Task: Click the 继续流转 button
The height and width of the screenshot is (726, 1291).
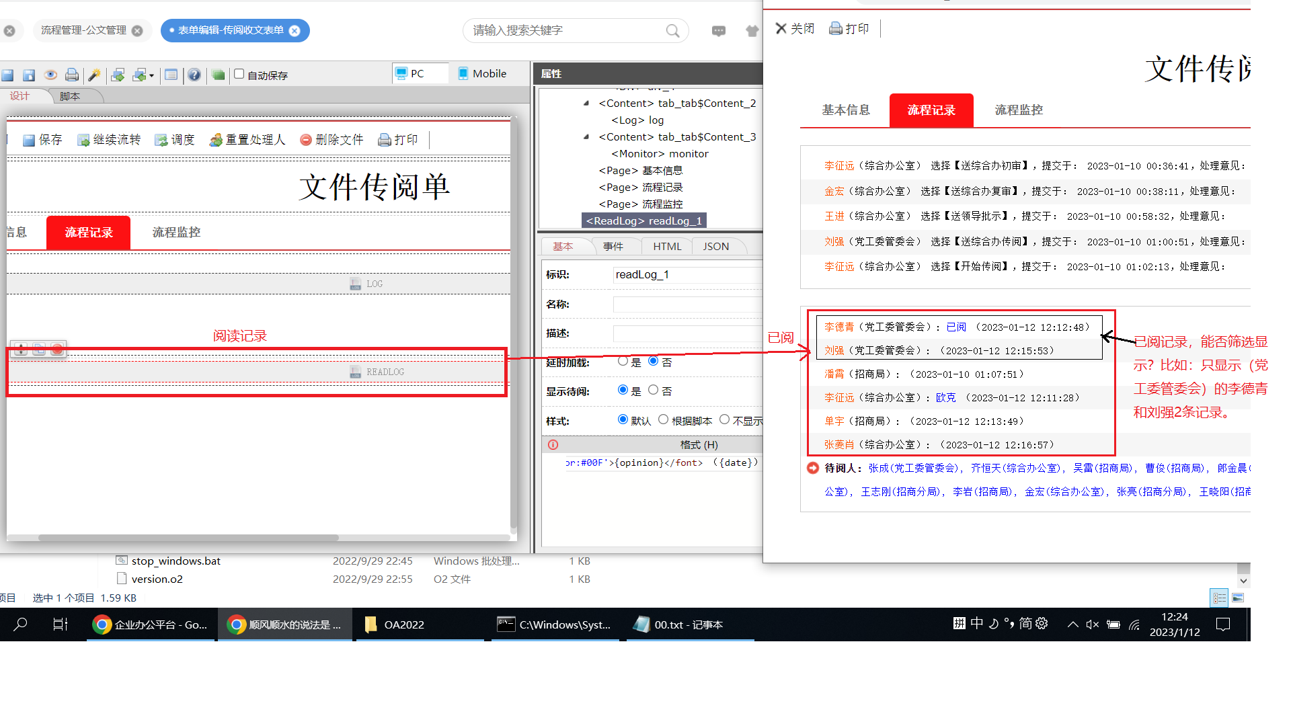Action: [x=109, y=139]
